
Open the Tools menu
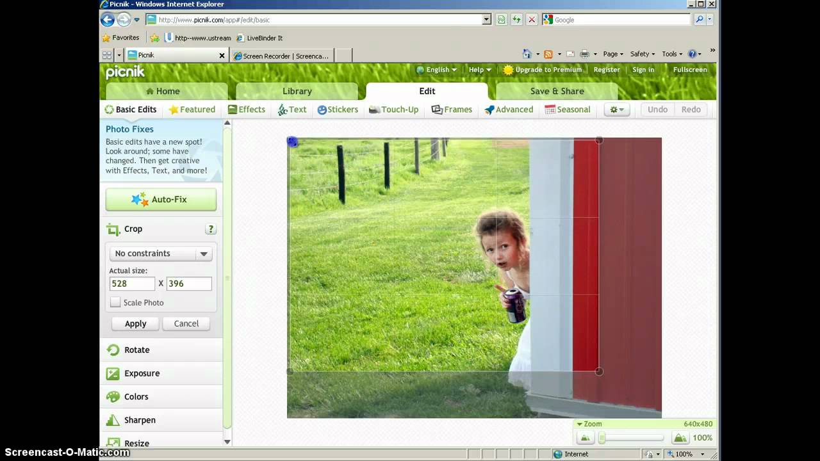tap(673, 54)
